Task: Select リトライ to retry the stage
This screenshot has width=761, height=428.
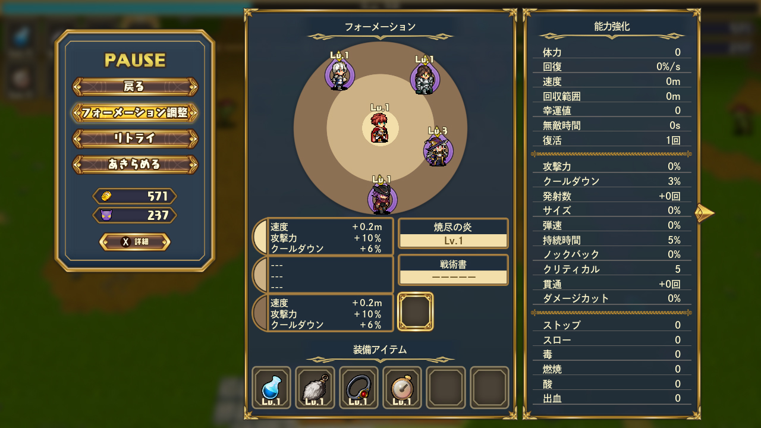Action: pos(135,139)
